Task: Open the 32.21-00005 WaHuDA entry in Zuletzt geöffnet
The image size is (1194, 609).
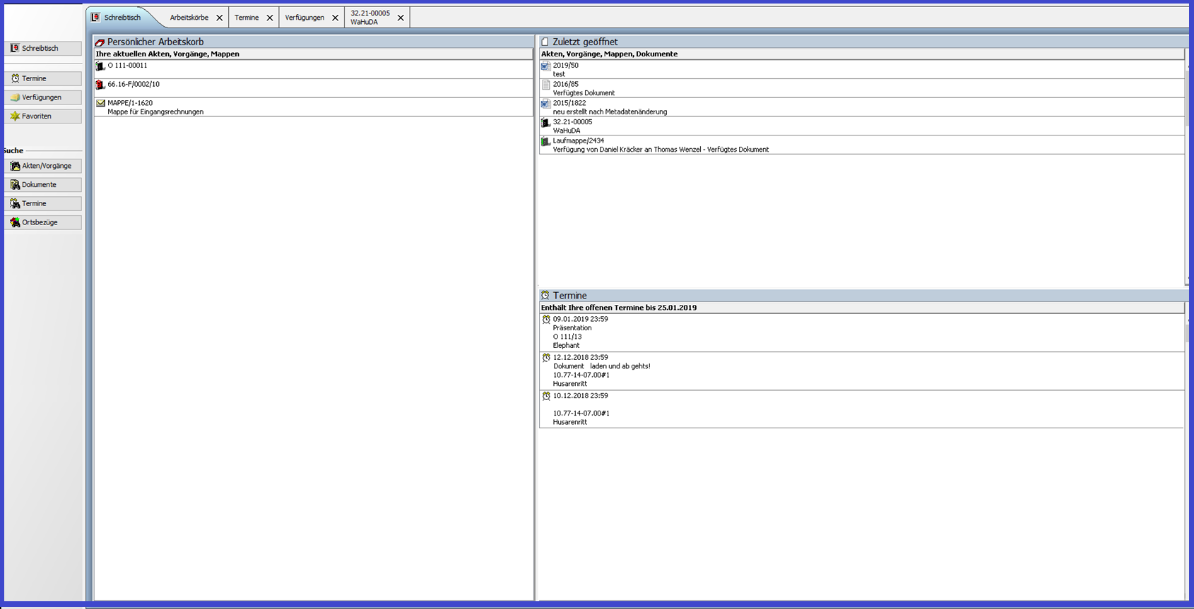Action: click(x=572, y=126)
